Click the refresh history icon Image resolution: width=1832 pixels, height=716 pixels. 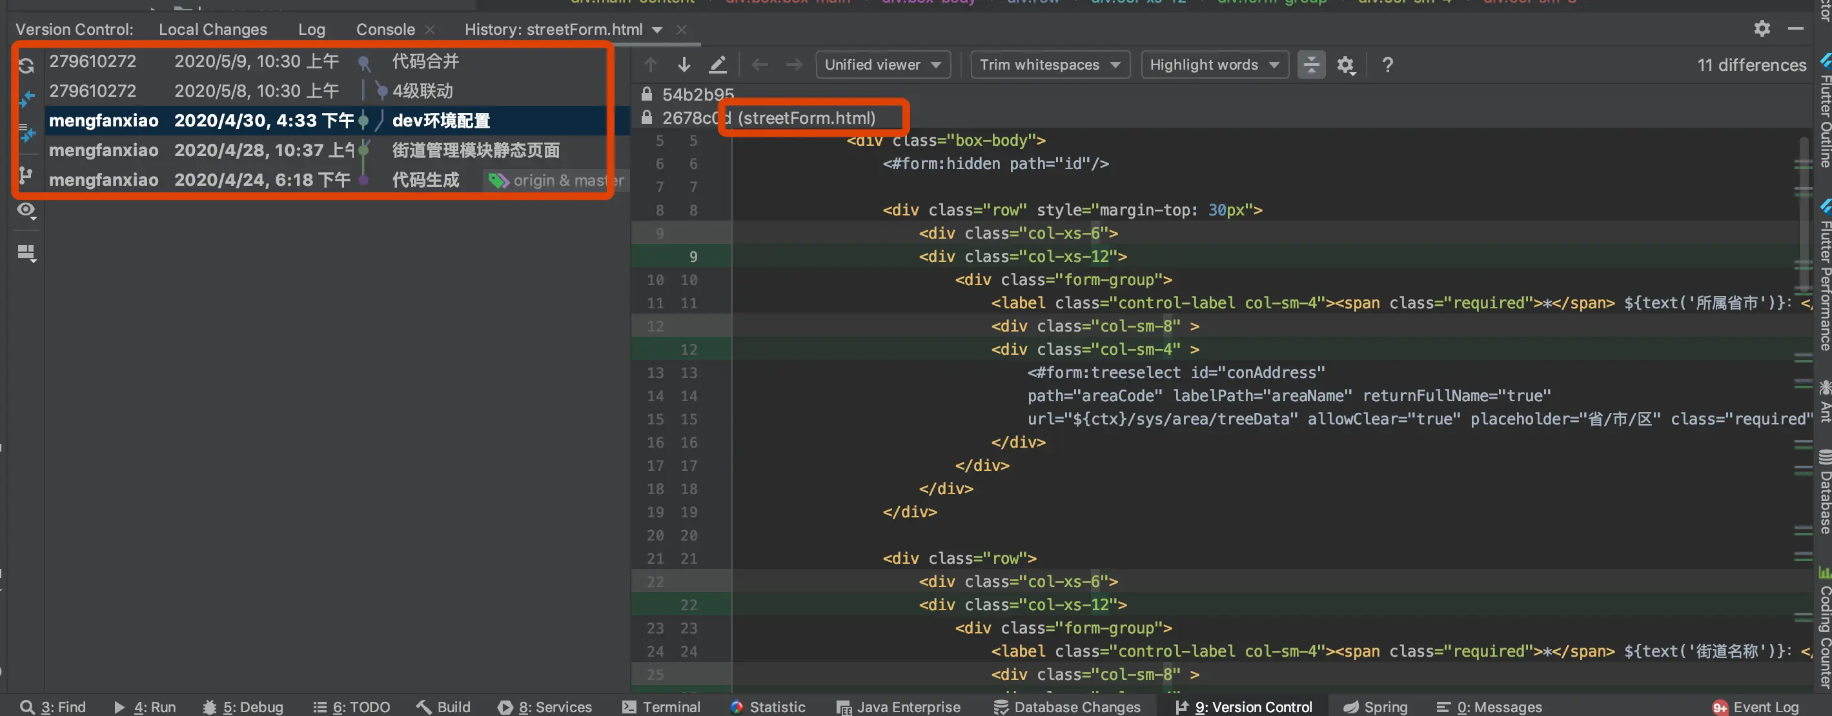26,65
